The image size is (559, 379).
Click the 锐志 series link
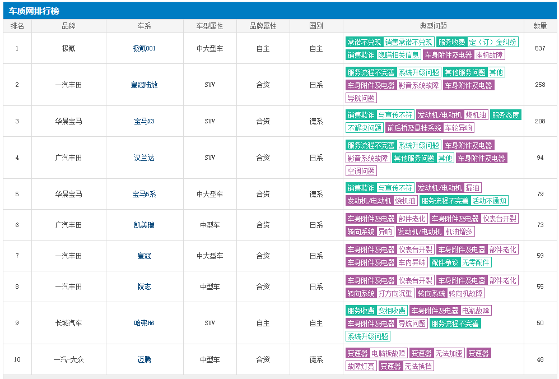click(144, 287)
